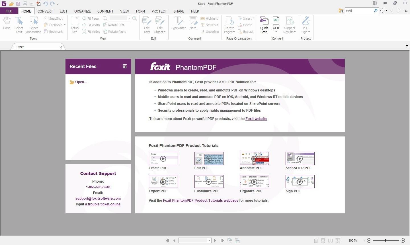Choose the Strikeout tool
The image size is (410, 245).
[x=210, y=25]
